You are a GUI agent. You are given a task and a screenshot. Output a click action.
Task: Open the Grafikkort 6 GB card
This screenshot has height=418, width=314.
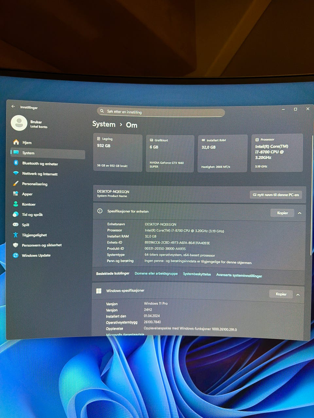[170, 154]
